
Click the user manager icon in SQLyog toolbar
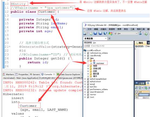(141, 33)
